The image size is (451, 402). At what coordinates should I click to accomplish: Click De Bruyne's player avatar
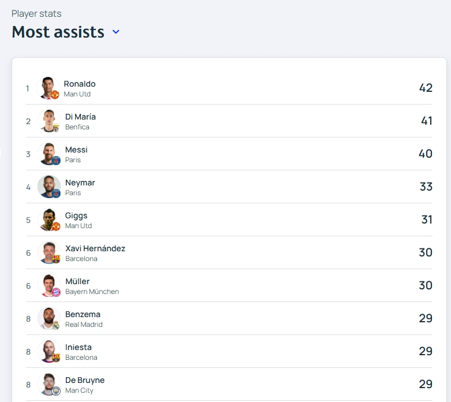coord(49,384)
